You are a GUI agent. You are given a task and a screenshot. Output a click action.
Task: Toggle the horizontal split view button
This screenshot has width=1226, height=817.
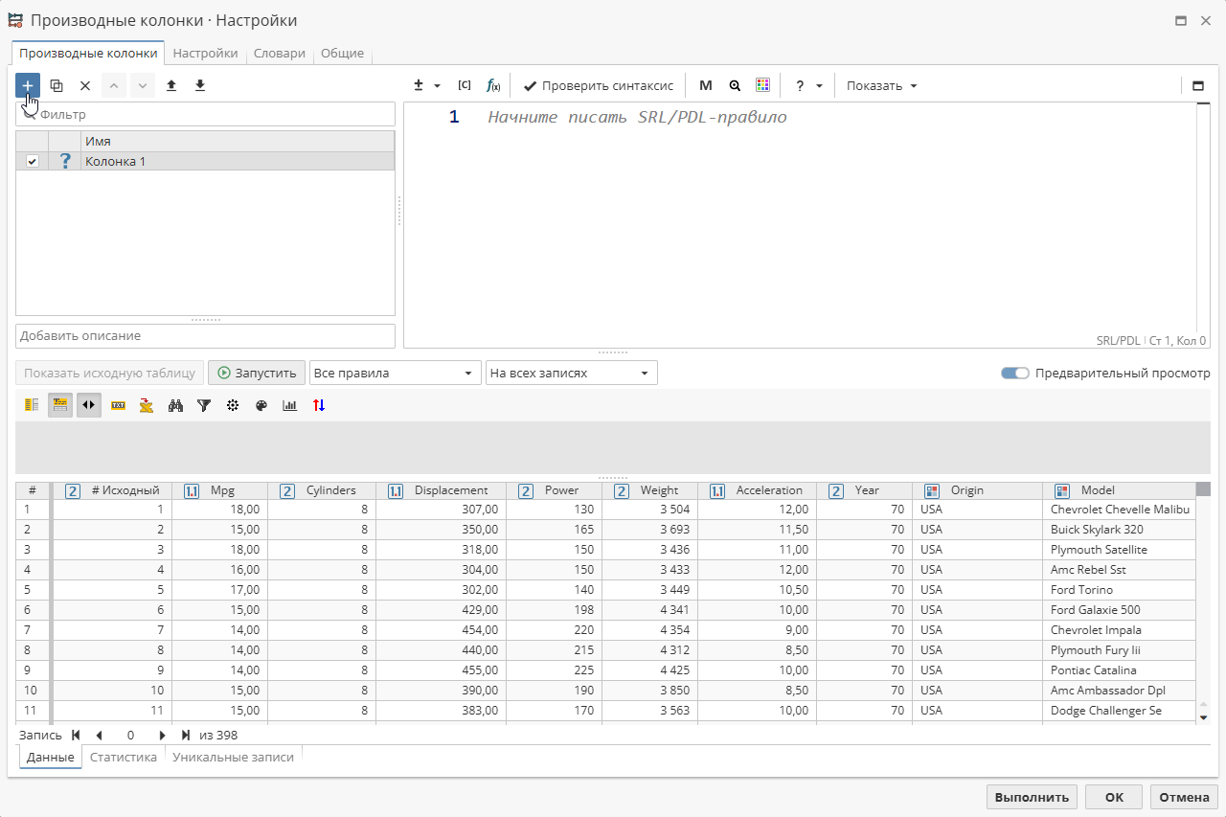click(88, 405)
